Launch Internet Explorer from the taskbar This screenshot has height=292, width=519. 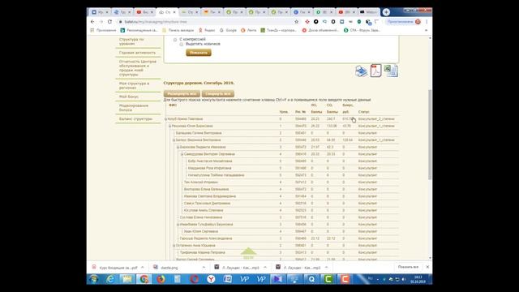pyautogui.click(x=110, y=279)
